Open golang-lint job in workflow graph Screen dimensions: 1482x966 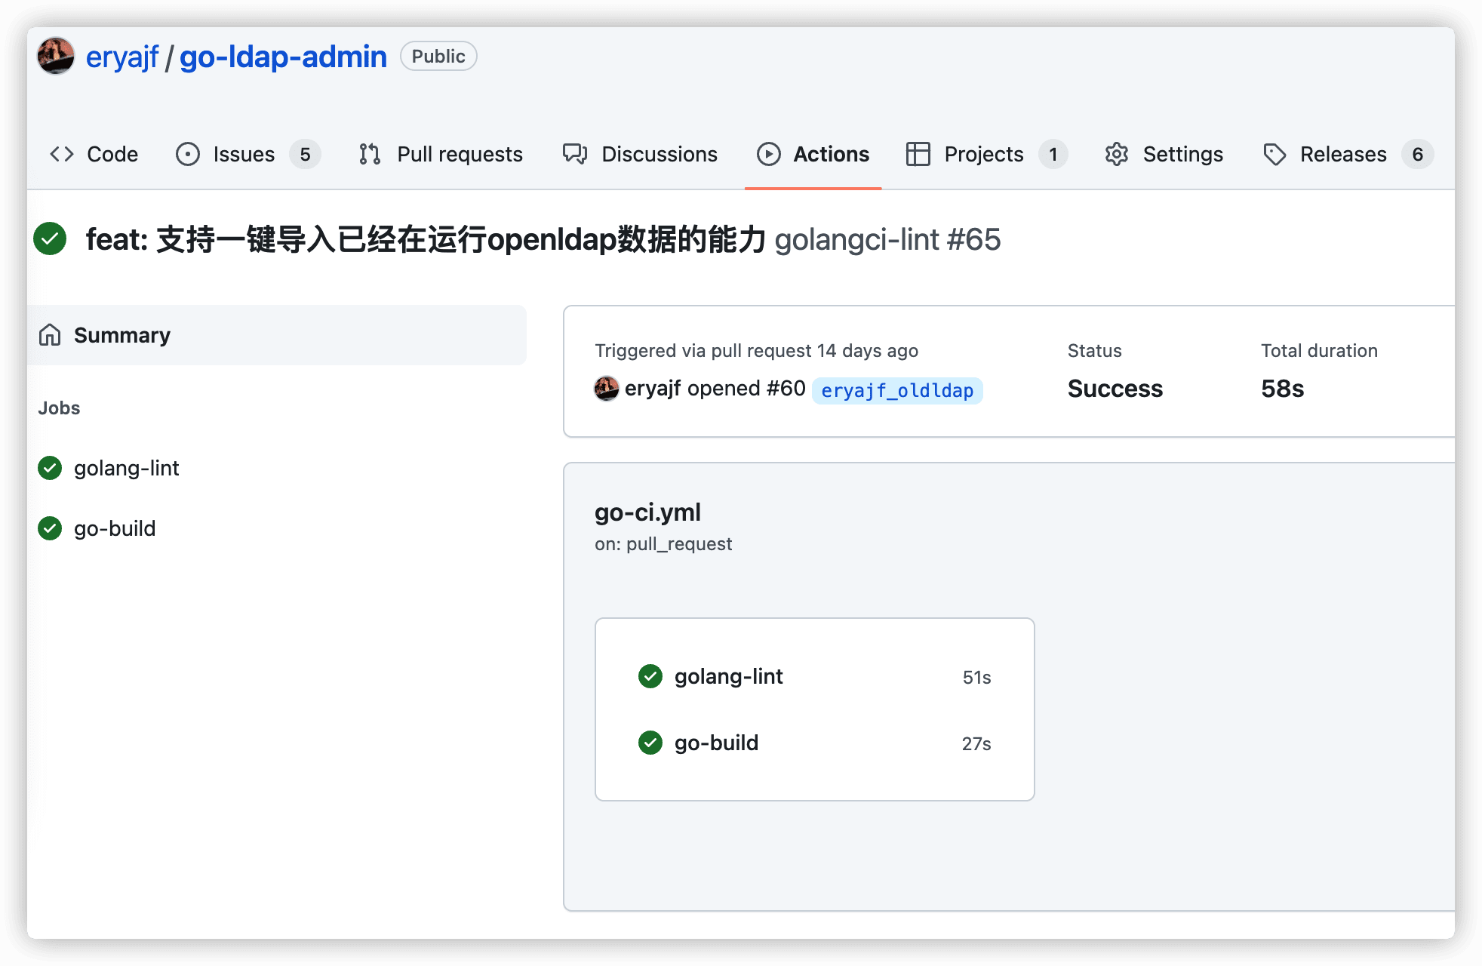point(814,676)
